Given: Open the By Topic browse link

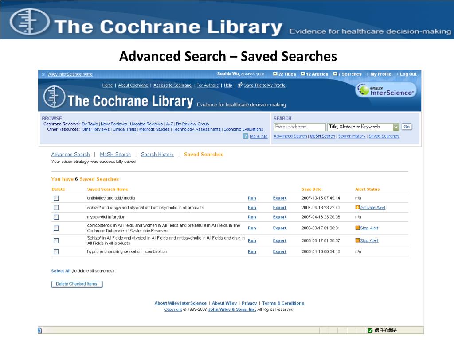Looking at the screenshot, I should tap(90, 124).
